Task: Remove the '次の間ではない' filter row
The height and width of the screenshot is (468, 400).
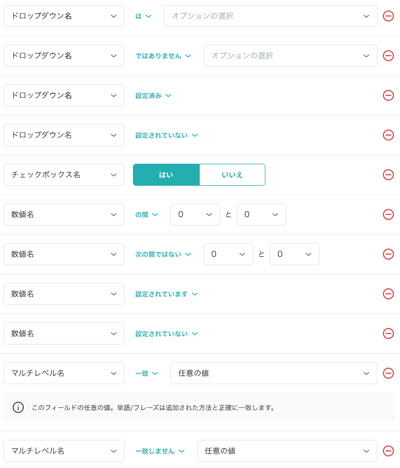Action: [388, 254]
